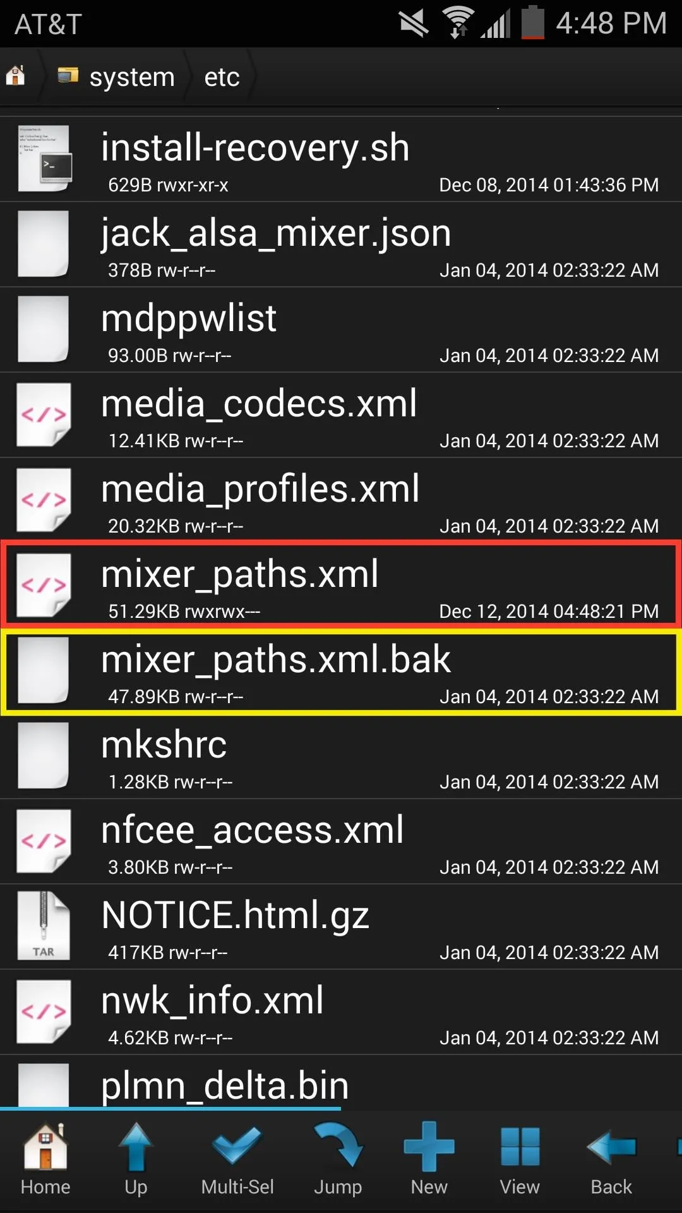Open nfcee_access.xml file

pyautogui.click(x=341, y=842)
